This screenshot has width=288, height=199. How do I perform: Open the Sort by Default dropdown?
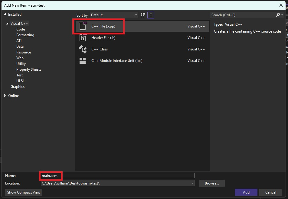[114, 15]
